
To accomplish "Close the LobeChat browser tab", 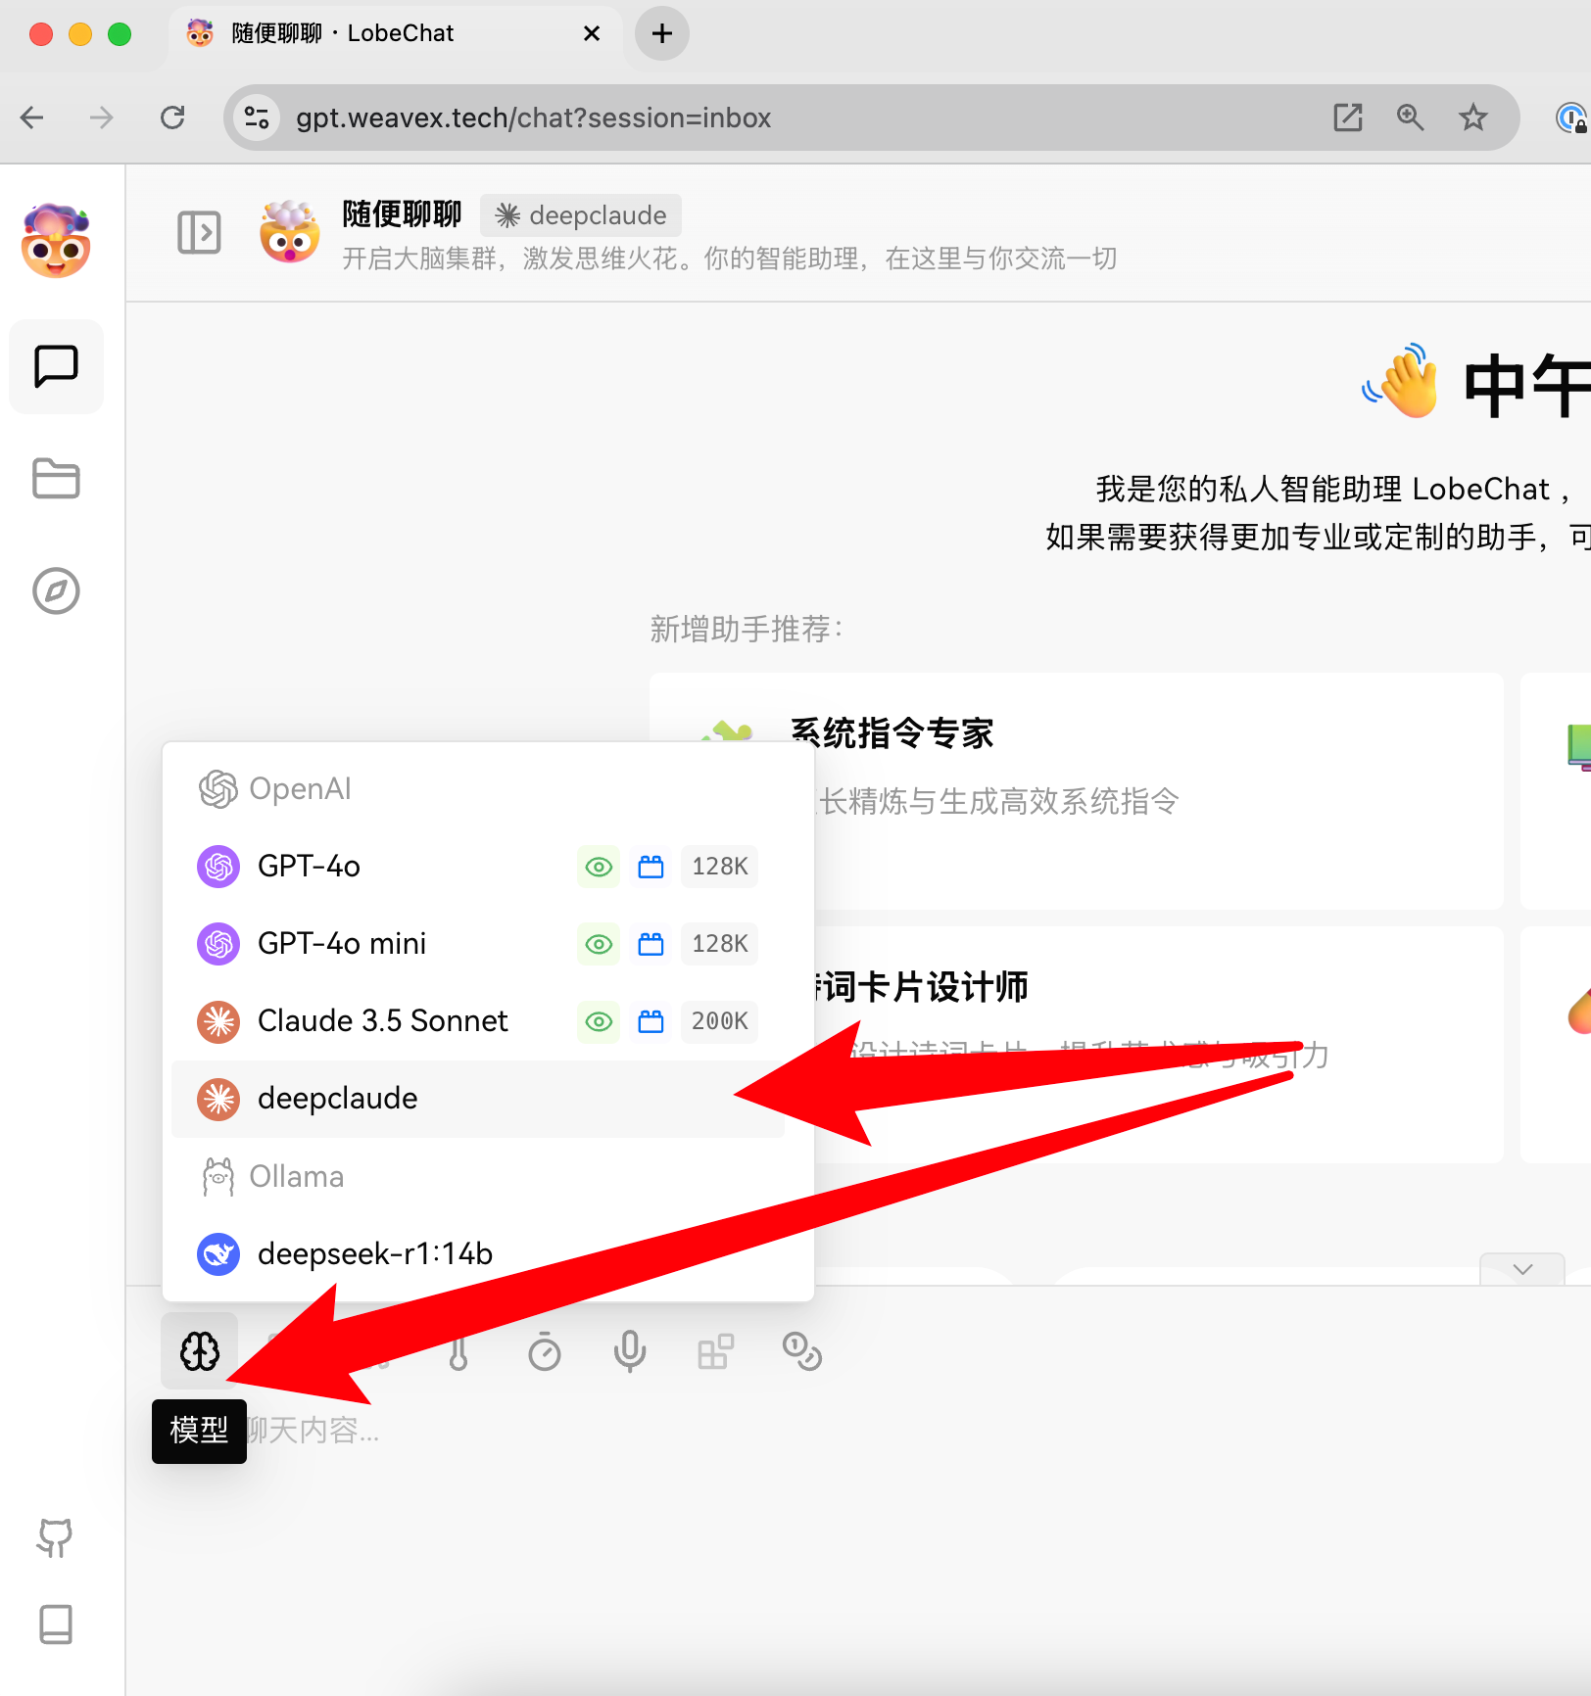I will [592, 33].
